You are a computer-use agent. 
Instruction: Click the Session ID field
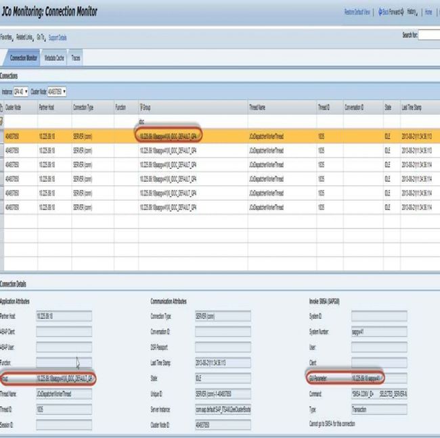[64, 425]
